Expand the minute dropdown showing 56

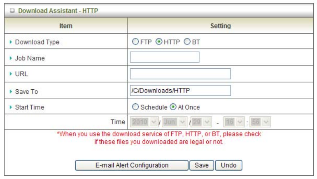[x=261, y=122]
